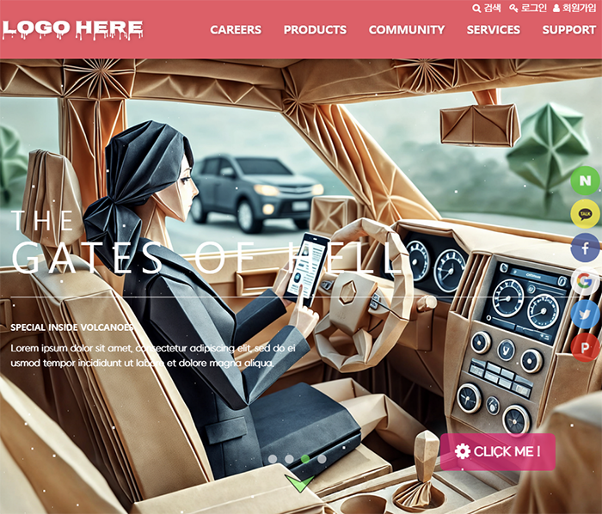Open the SERVICES menu item
602x514 pixels.
(x=494, y=30)
